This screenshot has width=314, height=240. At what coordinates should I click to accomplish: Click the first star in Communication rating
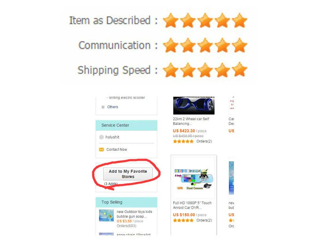(171, 45)
